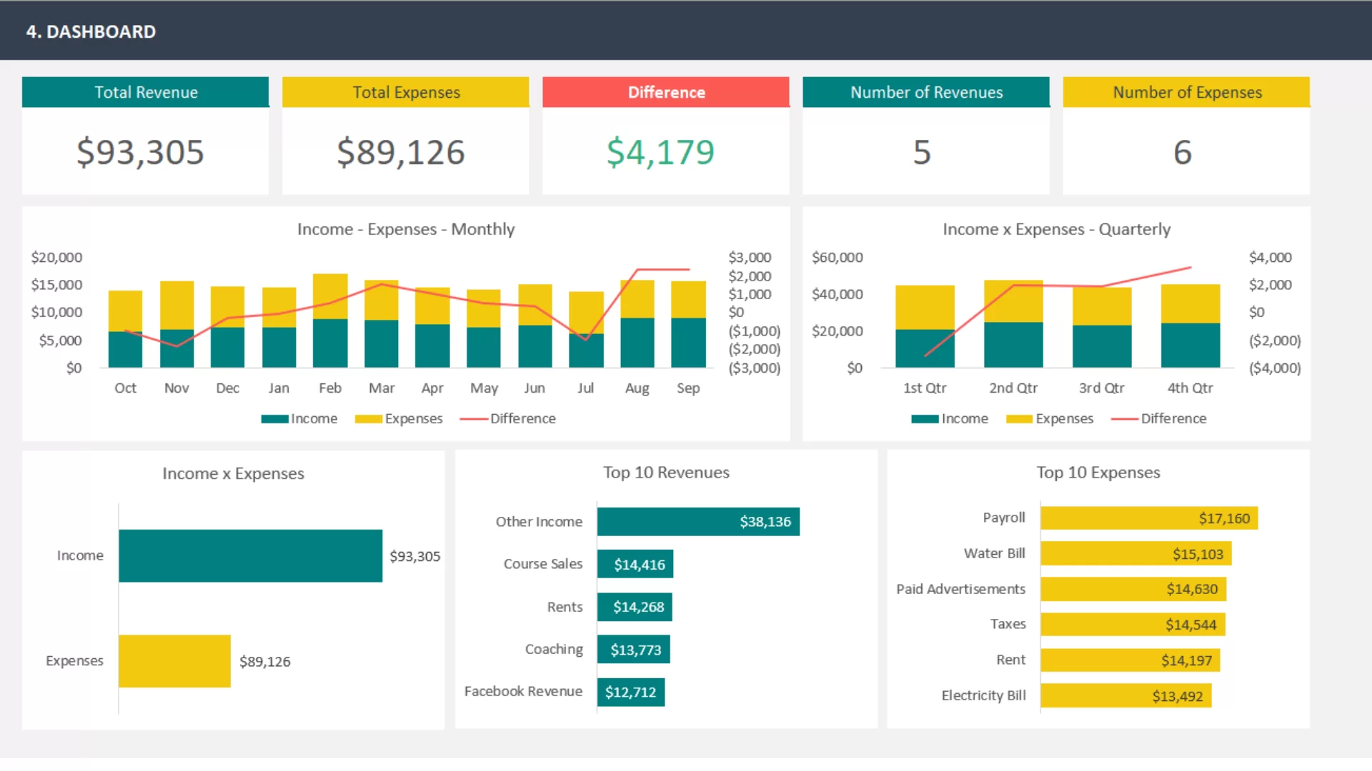Select the 2nd Qtr stacked bar
Viewport: 1372px width, 771px height.
(1013, 323)
